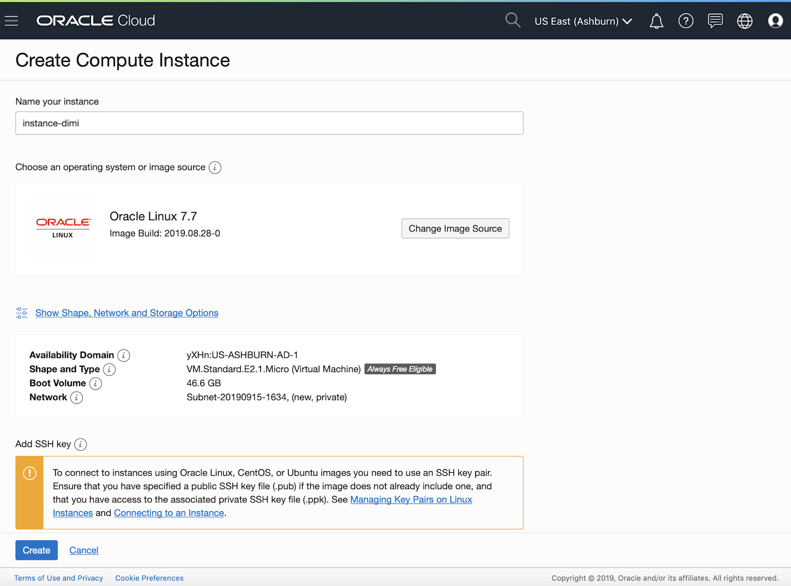
Task: Open the notifications bell
Action: pyautogui.click(x=656, y=21)
